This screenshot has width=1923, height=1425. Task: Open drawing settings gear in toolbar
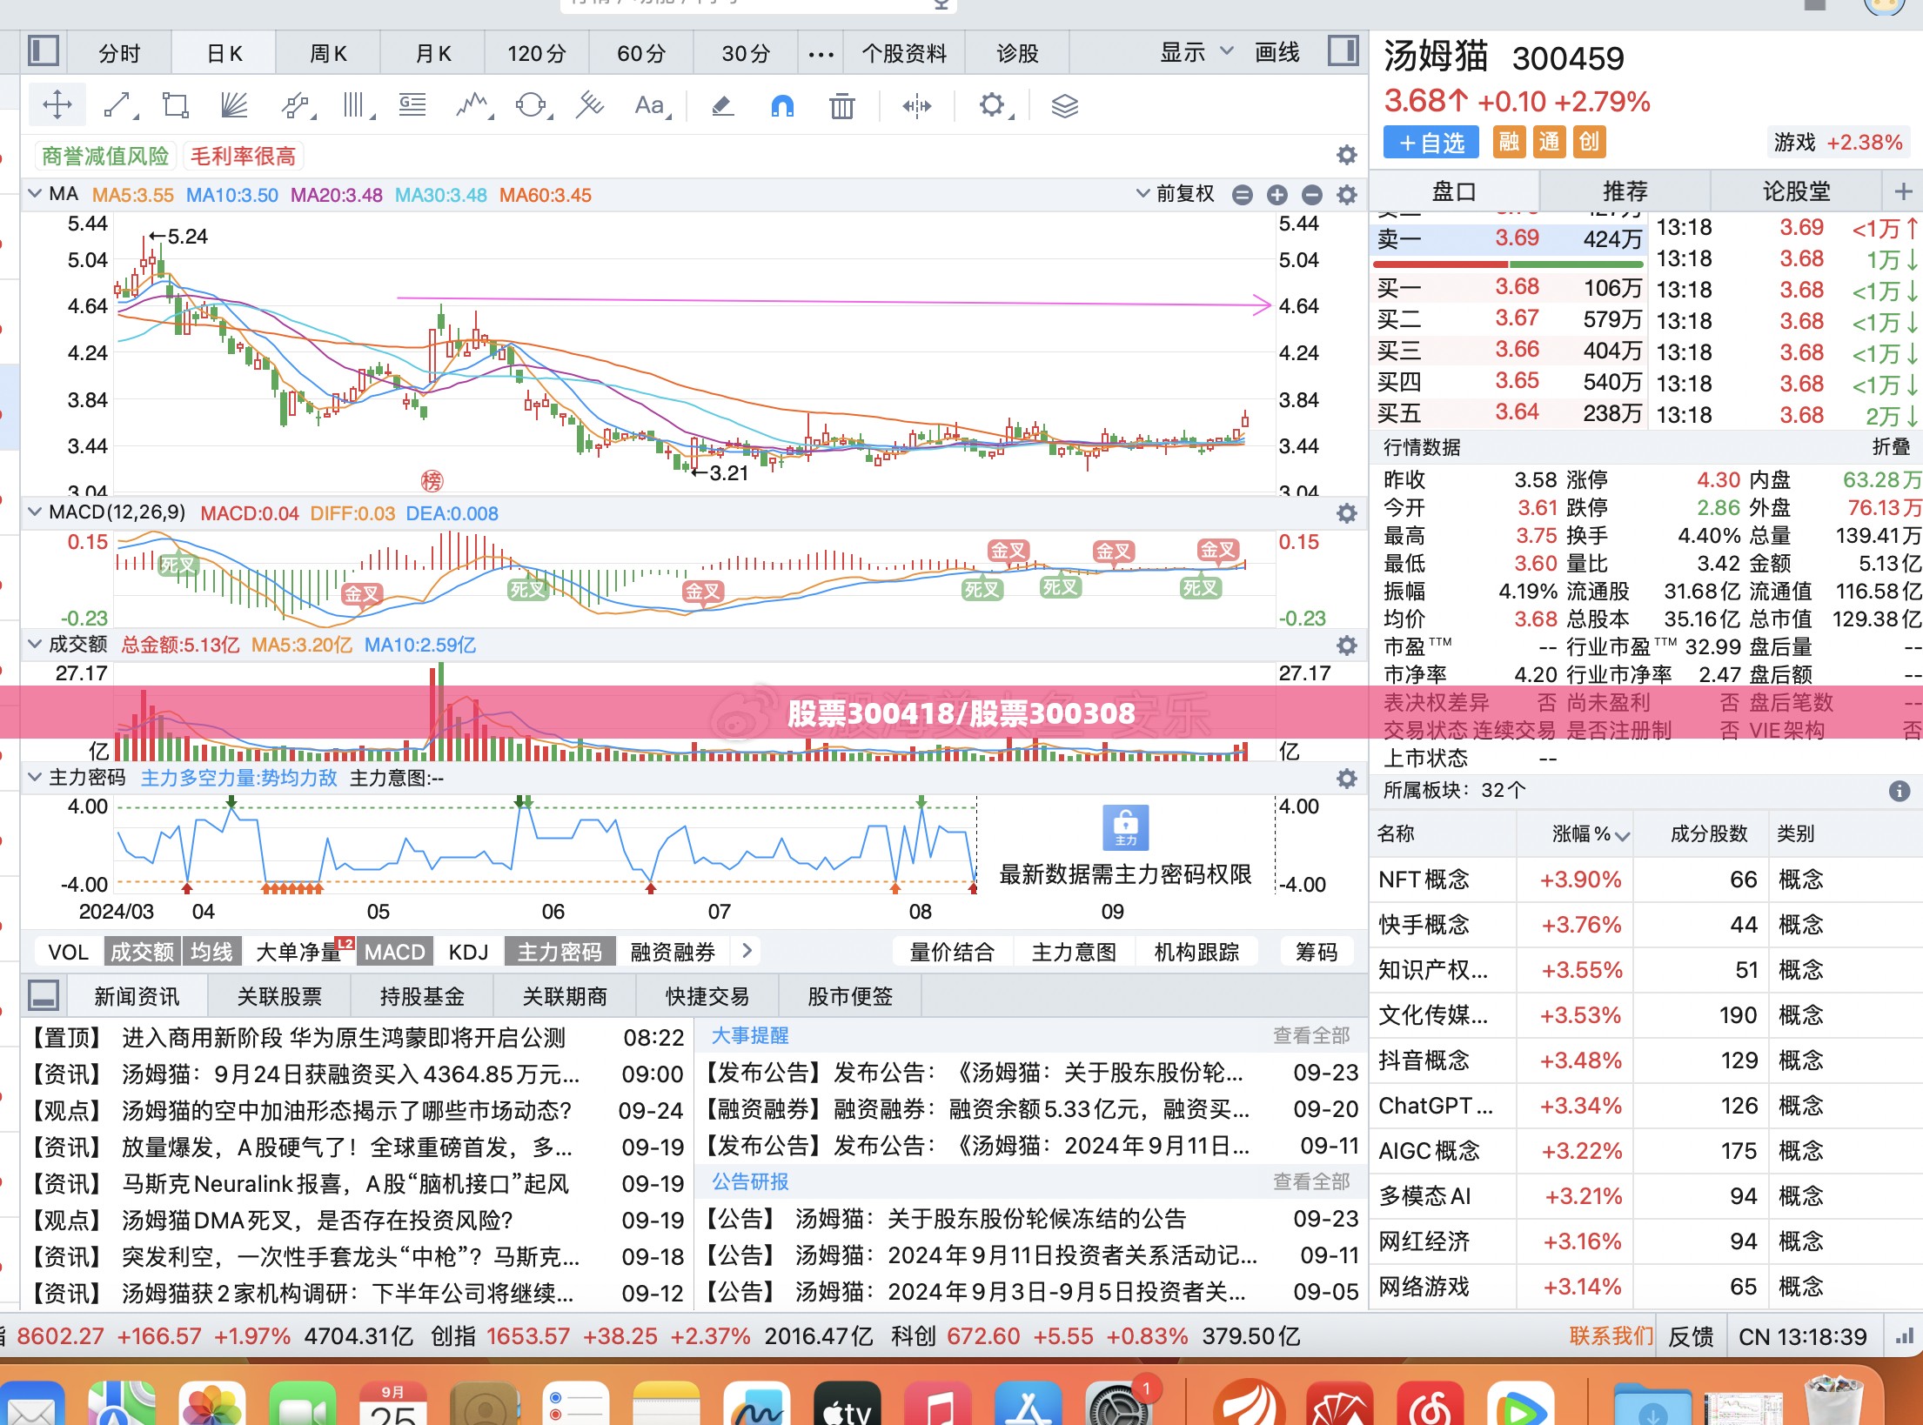[994, 105]
